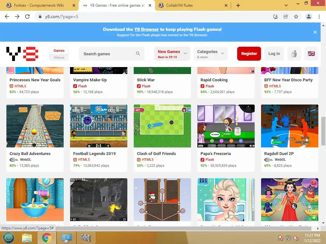Click Princesses New Year Goals title
This screenshot has height=244, width=326.
(x=35, y=80)
